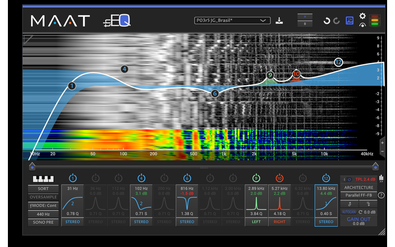This screenshot has width=395, height=247.
Task: Click band 4 low shelf filter shape
Action: (141, 204)
